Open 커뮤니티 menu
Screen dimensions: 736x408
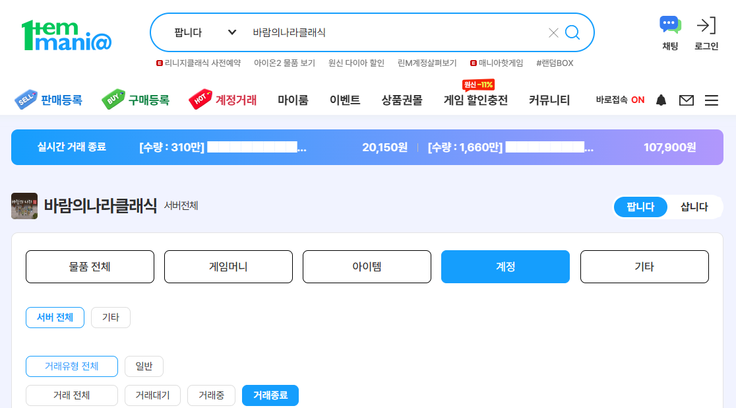coord(549,100)
